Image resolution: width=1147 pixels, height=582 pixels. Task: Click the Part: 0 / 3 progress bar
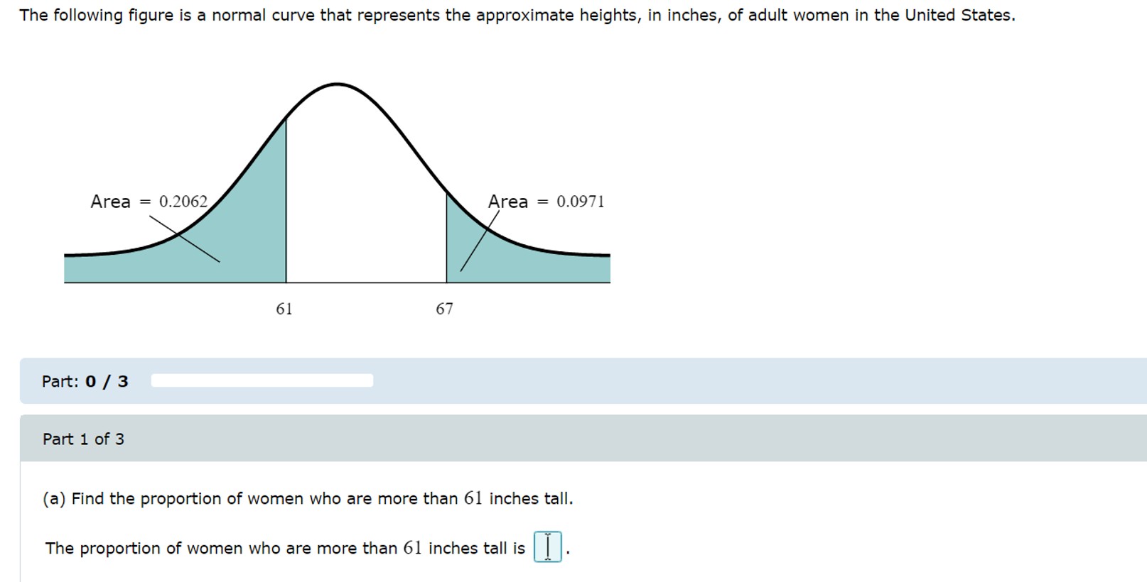[x=261, y=381]
